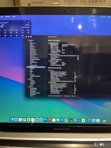
Task: Select Diagnostics in the sidebar
Action: (33, 53)
